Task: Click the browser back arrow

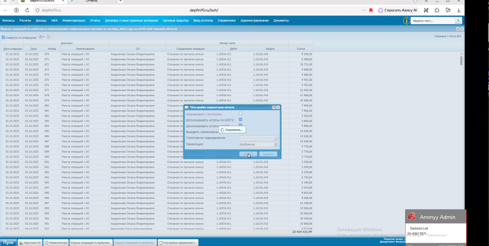Action: (x=5, y=10)
